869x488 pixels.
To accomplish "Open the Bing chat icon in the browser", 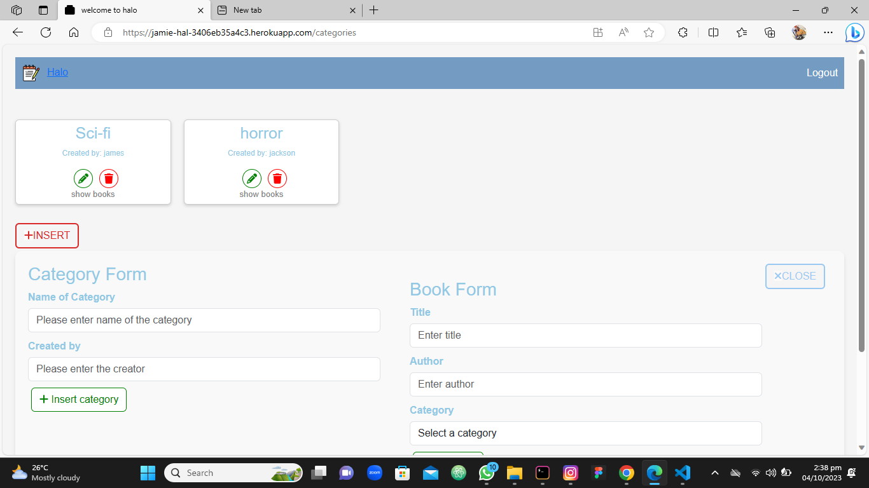I will 854,32.
